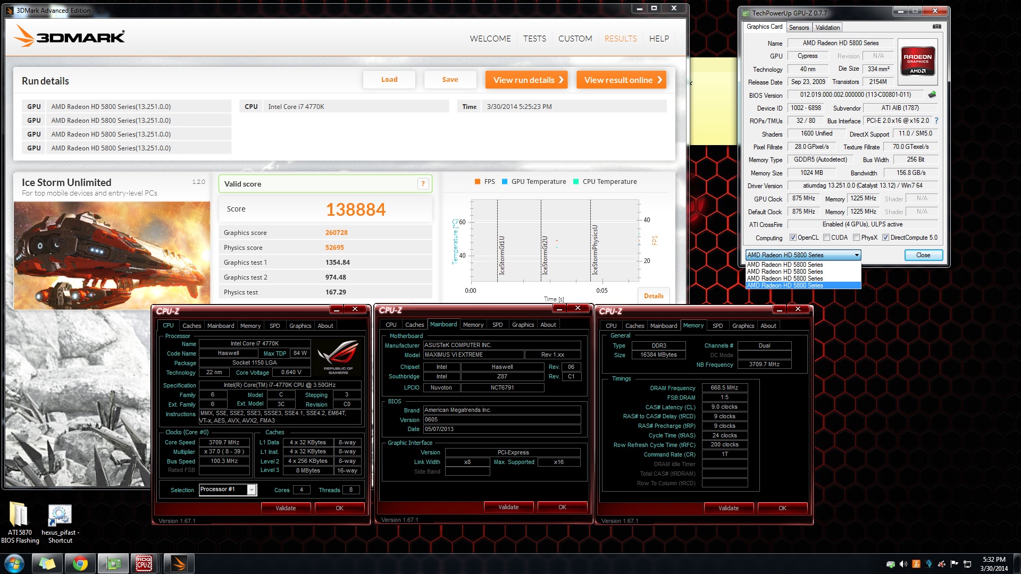Click the Action Center flag tray icon
The height and width of the screenshot is (574, 1021).
955,564
